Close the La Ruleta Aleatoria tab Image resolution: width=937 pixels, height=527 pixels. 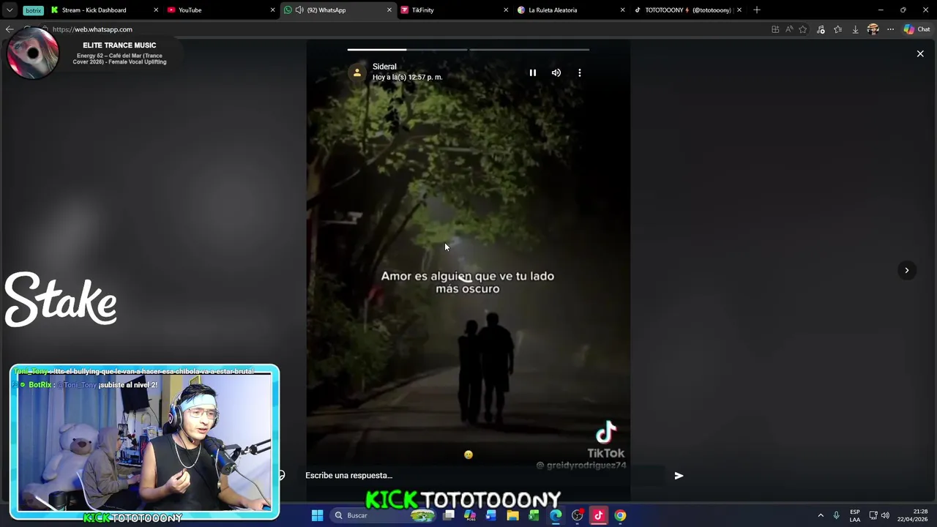(x=622, y=10)
